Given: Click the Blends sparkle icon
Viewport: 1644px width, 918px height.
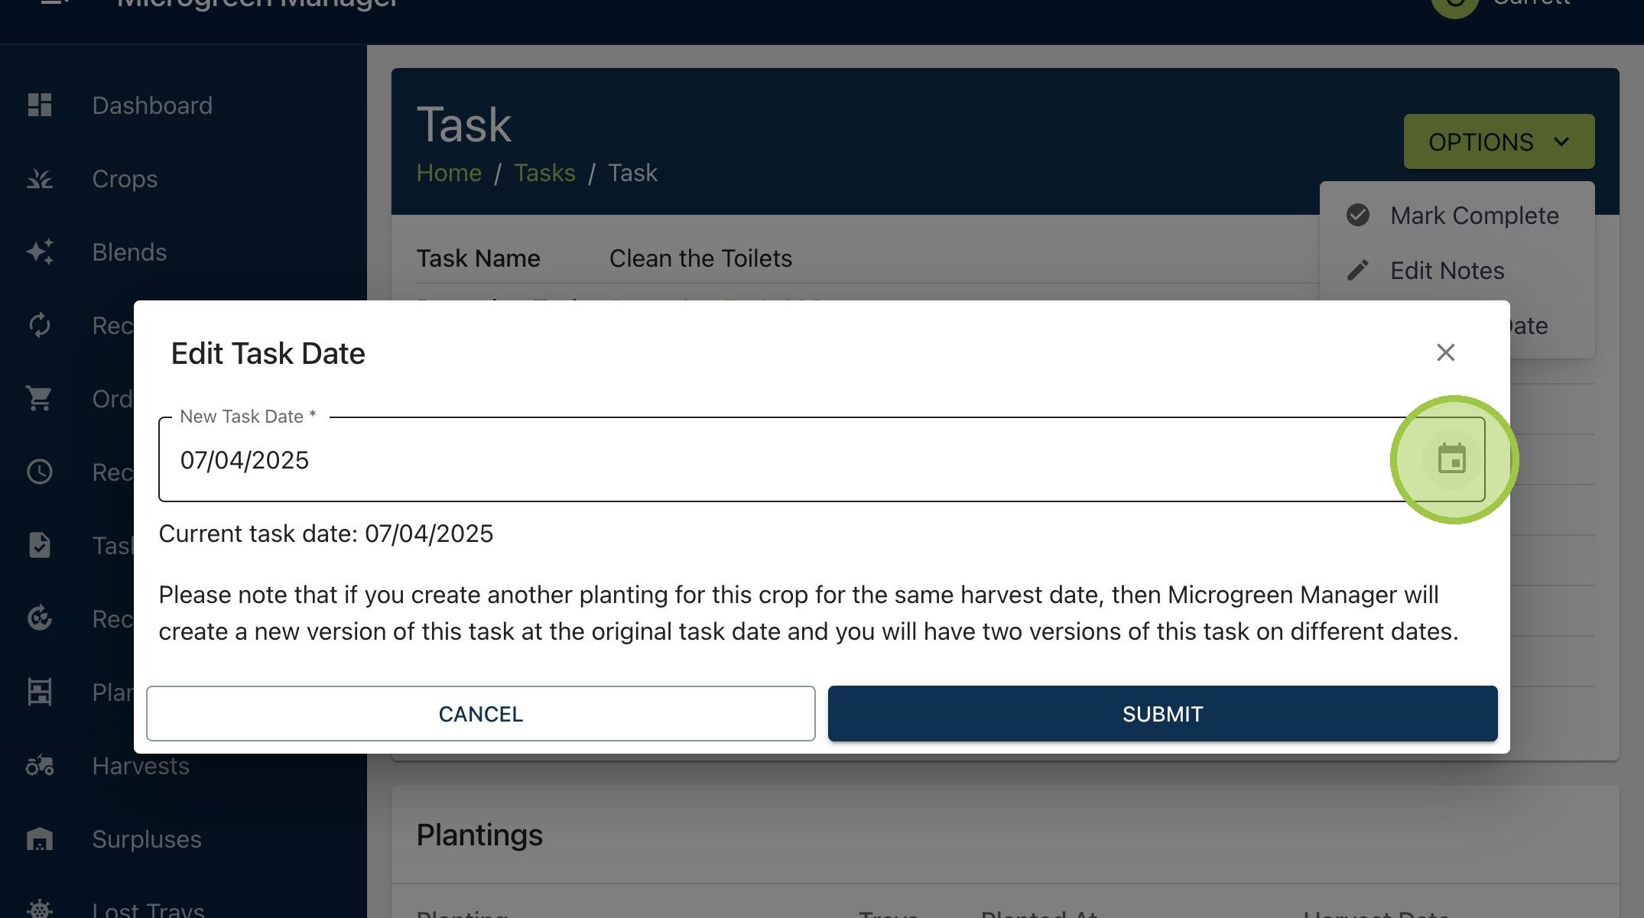Looking at the screenshot, I should coord(40,252).
